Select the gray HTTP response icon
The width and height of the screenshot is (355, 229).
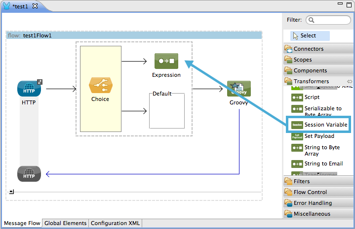(x=29, y=174)
